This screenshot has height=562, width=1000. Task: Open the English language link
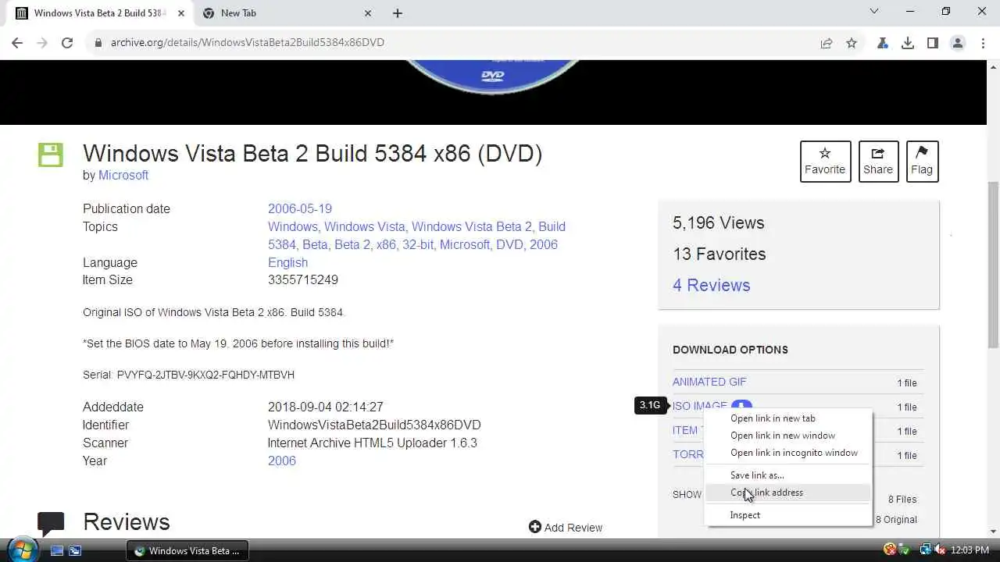click(x=287, y=262)
